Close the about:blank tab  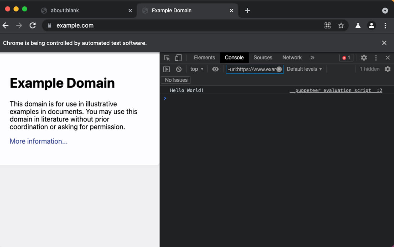(x=130, y=11)
